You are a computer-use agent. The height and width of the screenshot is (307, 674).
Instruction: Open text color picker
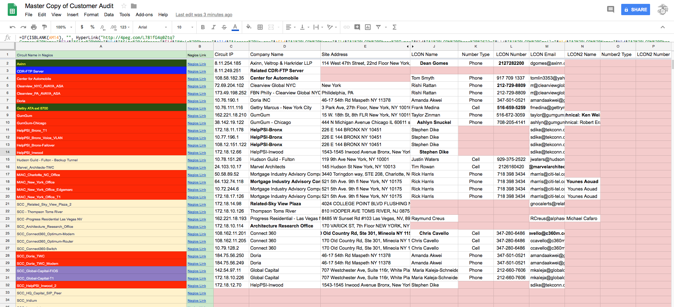coord(235,27)
